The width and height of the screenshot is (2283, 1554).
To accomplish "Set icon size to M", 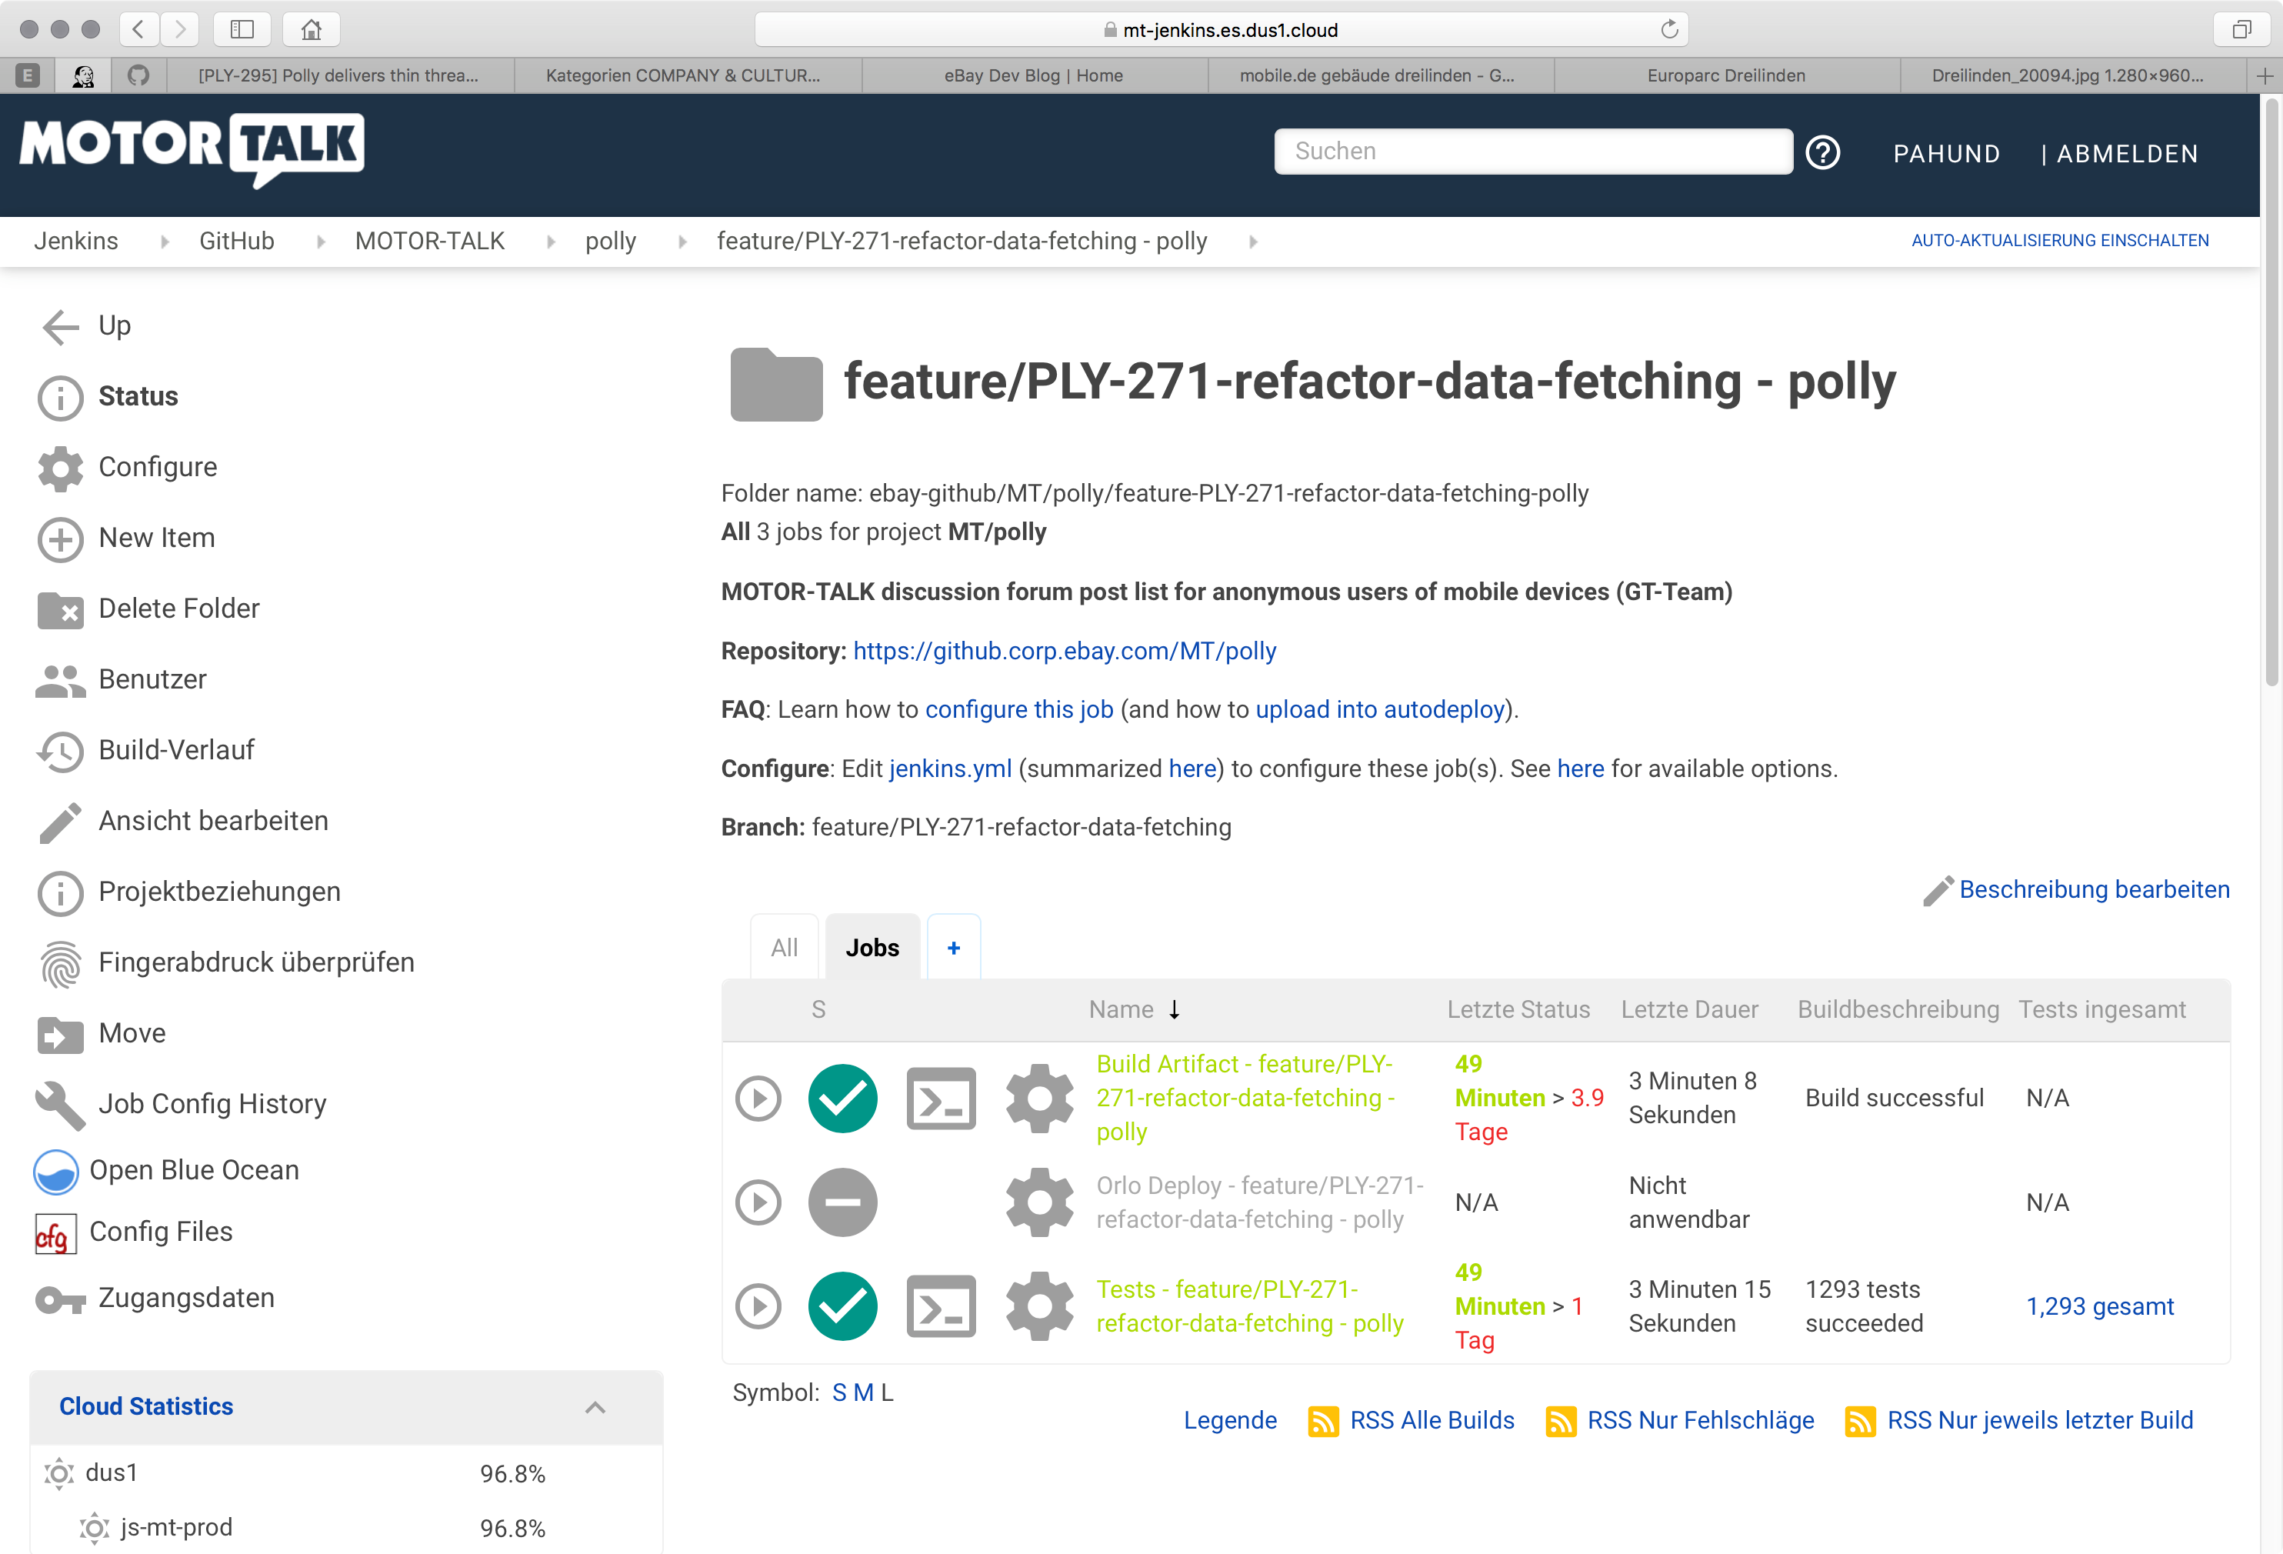I will (864, 1393).
